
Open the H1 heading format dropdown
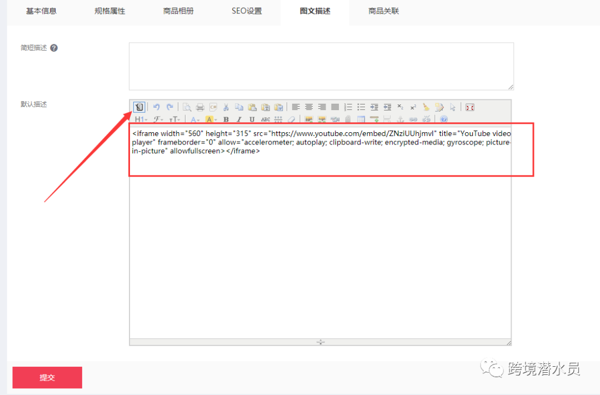141,119
